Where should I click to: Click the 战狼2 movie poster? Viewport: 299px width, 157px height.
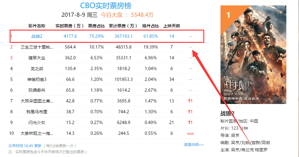253,55
